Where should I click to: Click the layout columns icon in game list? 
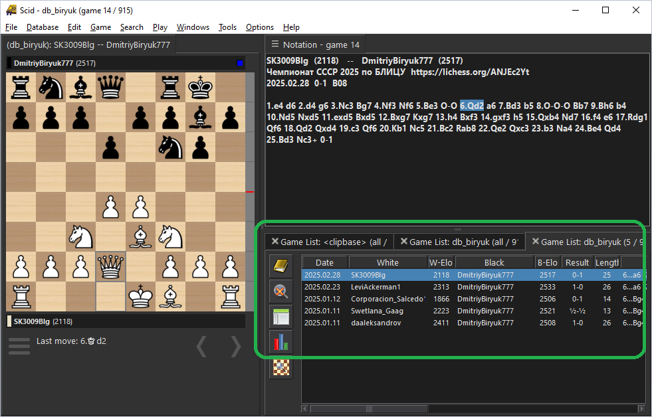click(x=281, y=317)
